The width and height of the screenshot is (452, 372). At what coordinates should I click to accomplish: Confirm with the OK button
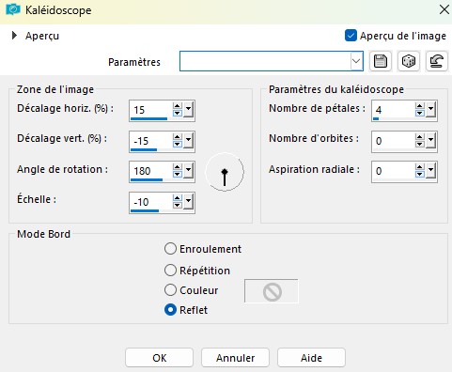(159, 358)
